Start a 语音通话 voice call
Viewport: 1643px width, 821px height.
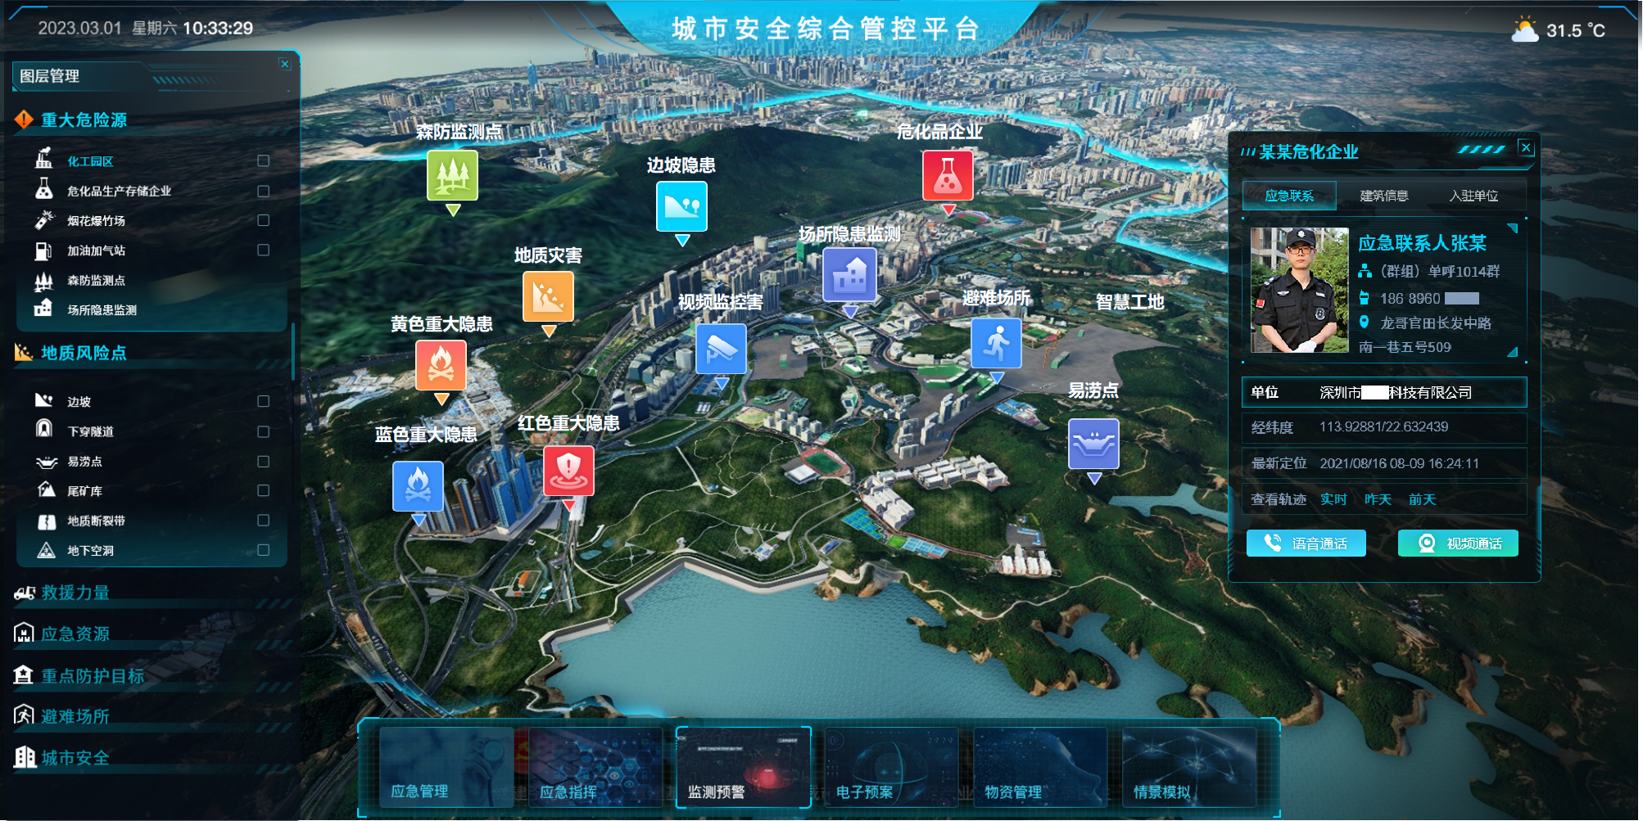point(1306,544)
